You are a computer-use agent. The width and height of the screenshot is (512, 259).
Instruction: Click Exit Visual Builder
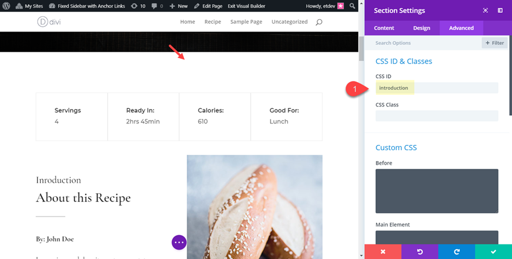coord(246,6)
